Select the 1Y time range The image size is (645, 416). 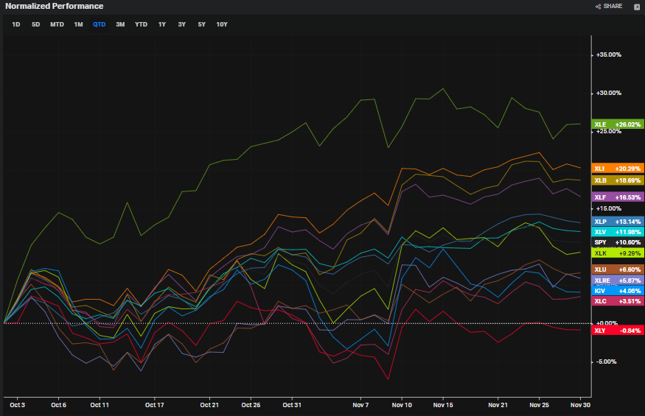click(162, 24)
